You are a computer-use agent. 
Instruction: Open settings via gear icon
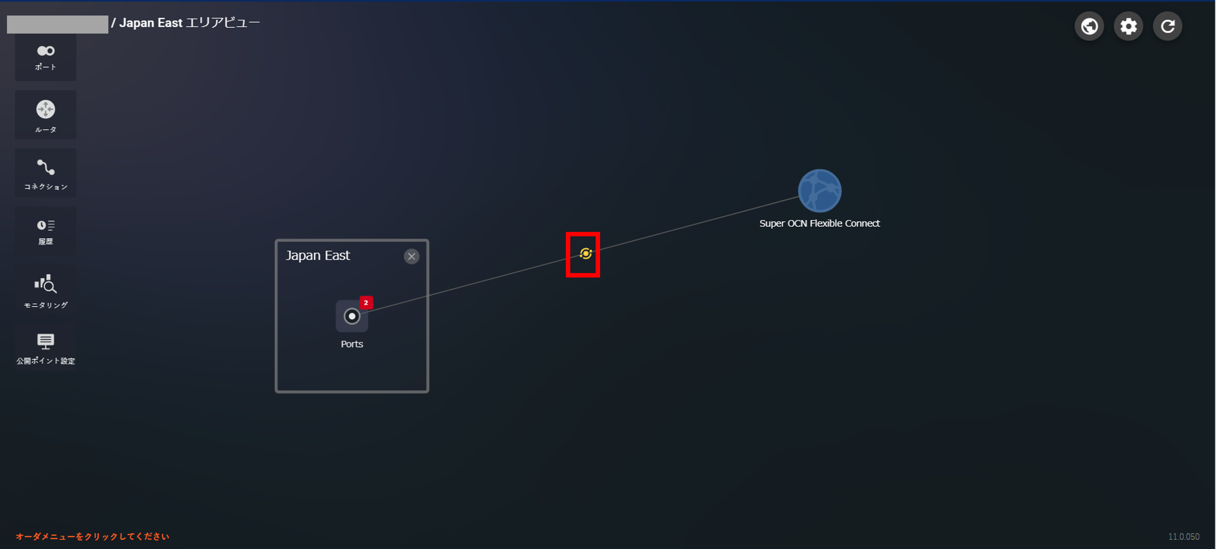(1128, 26)
